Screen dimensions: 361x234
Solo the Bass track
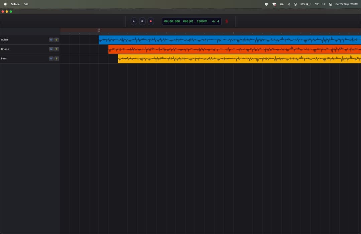pyautogui.click(x=56, y=58)
